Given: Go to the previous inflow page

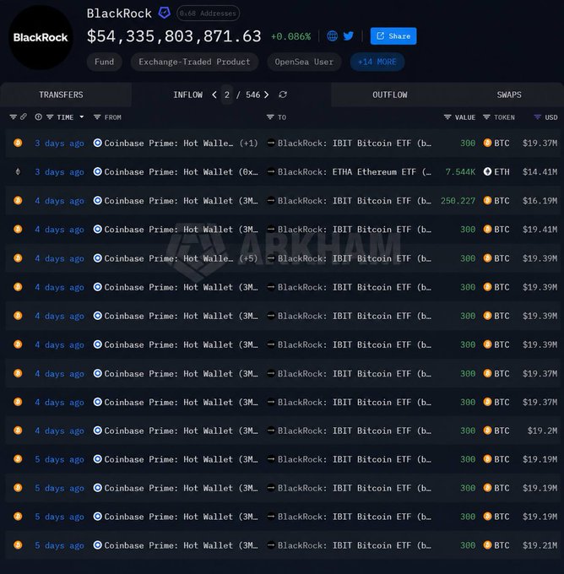Looking at the screenshot, I should (214, 95).
